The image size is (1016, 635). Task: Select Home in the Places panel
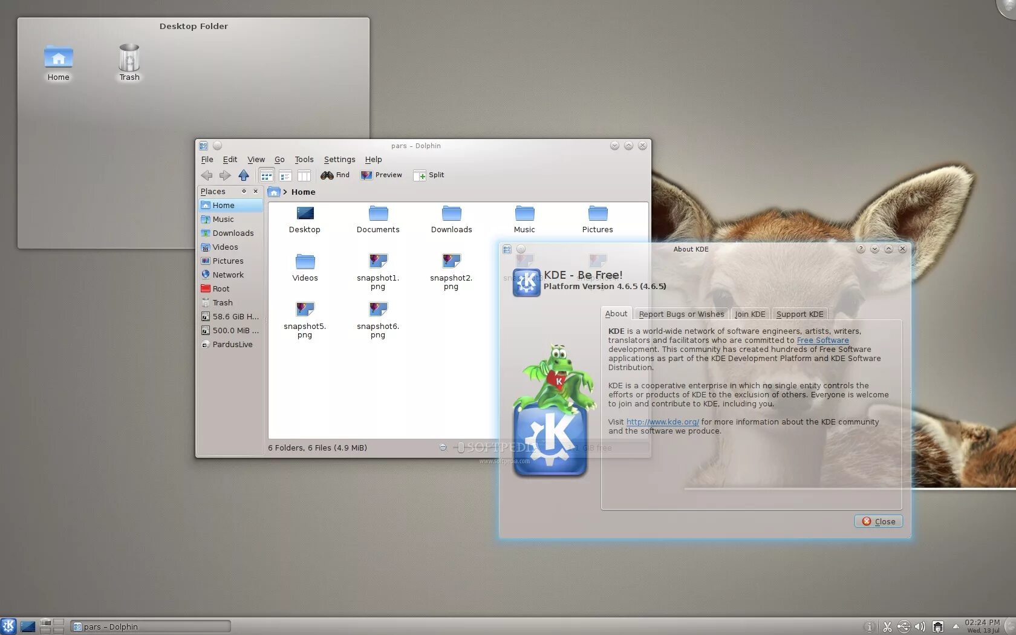pos(230,206)
